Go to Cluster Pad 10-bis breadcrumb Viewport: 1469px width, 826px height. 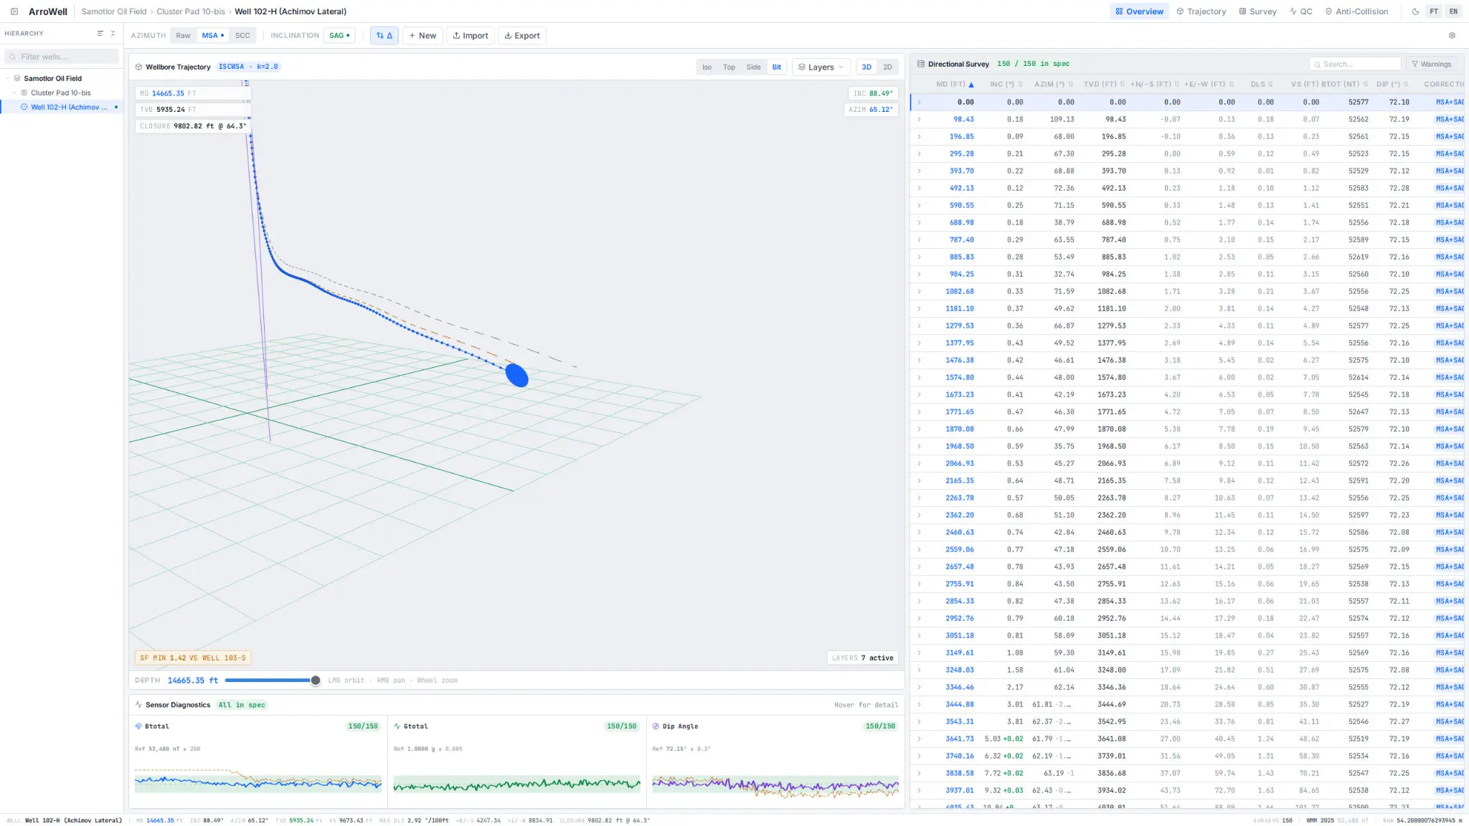coord(191,11)
